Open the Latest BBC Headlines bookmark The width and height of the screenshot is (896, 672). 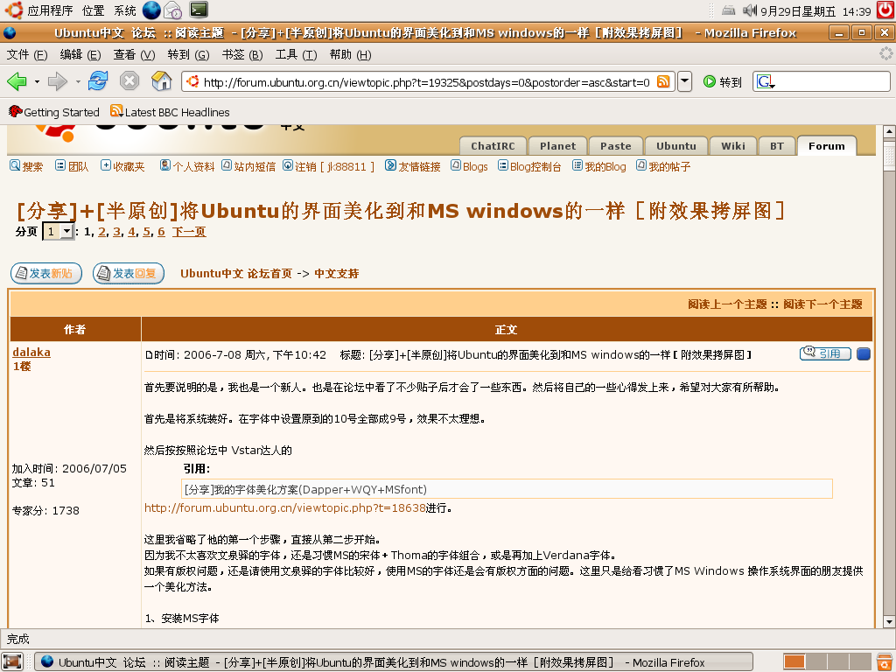pyautogui.click(x=170, y=112)
